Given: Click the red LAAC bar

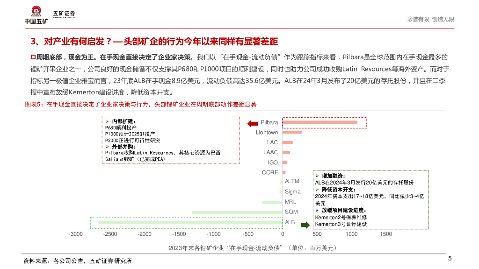Looking at the screenshot, I should click(x=286, y=152).
